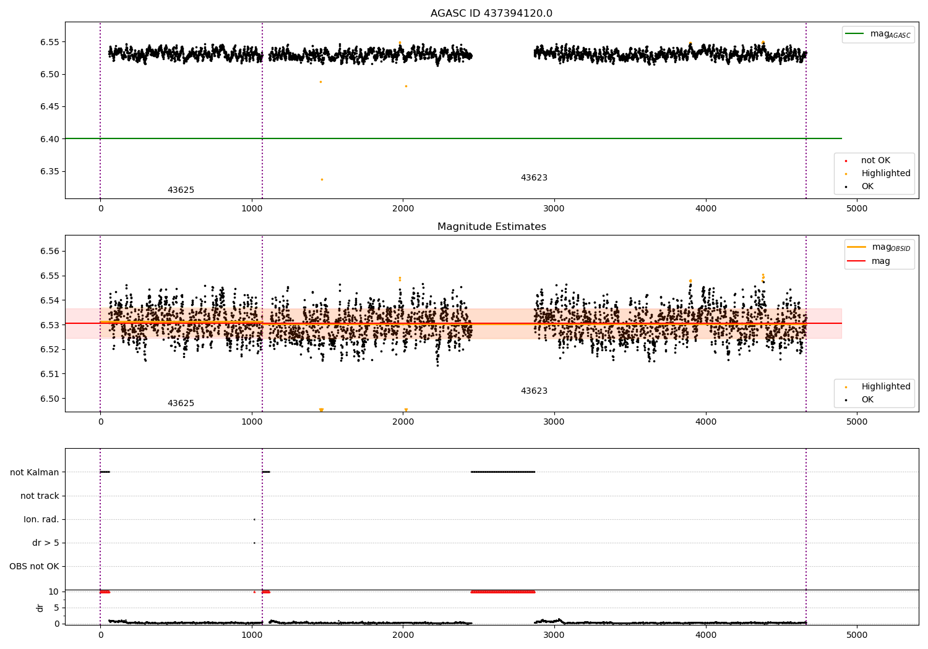
Task: Select the mag AGASC legend entry
Action: click(x=879, y=34)
